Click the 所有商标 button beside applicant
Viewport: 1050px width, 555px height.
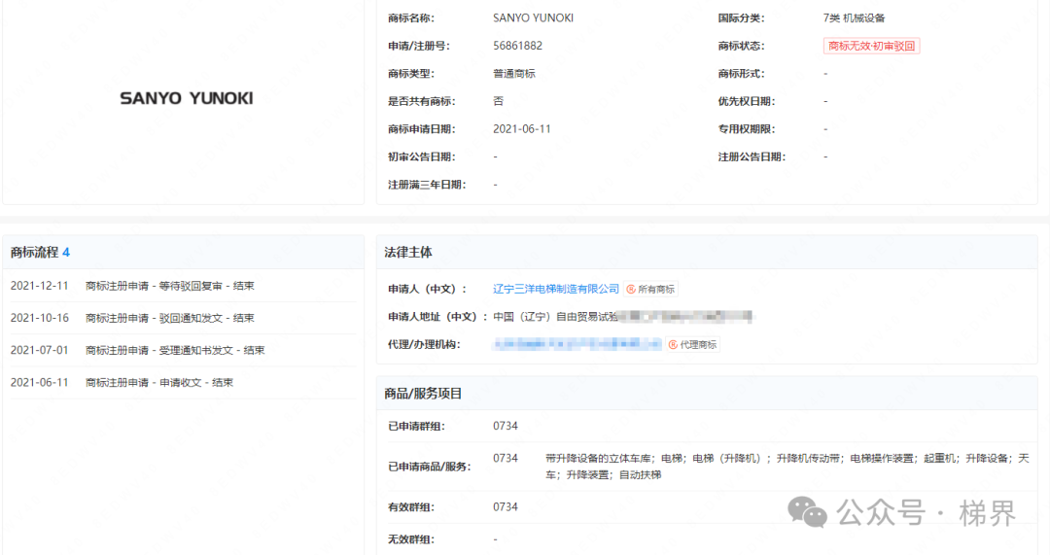650,290
